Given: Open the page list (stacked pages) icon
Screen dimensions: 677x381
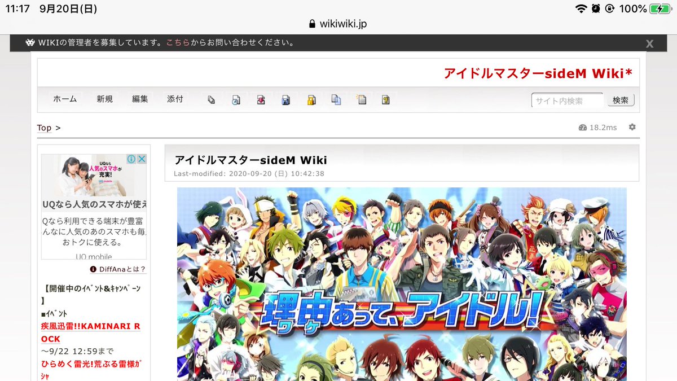Looking at the screenshot, I should coord(211,100).
